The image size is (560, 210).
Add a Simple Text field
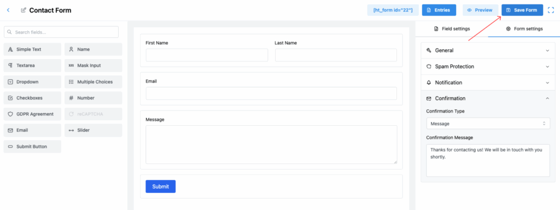pyautogui.click(x=32, y=49)
